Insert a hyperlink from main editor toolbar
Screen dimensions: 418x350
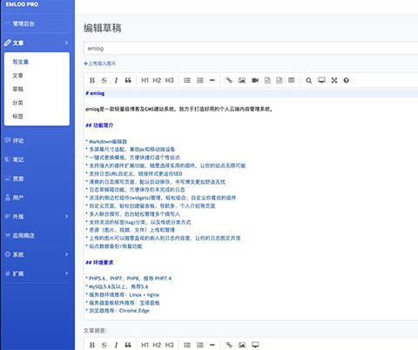[229, 80]
